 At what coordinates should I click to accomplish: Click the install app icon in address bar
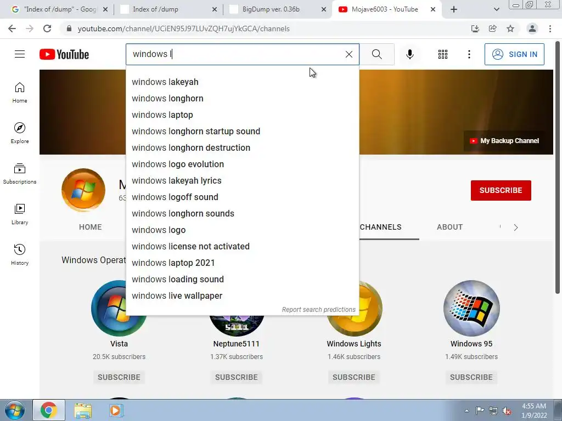(x=475, y=29)
